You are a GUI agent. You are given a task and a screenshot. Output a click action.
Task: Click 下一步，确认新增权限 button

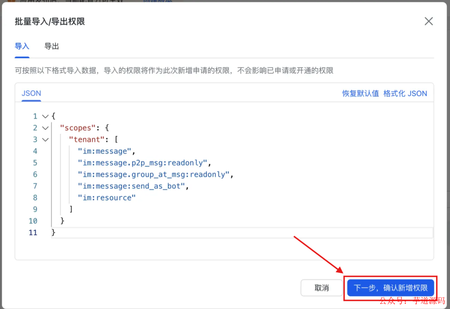tap(390, 287)
